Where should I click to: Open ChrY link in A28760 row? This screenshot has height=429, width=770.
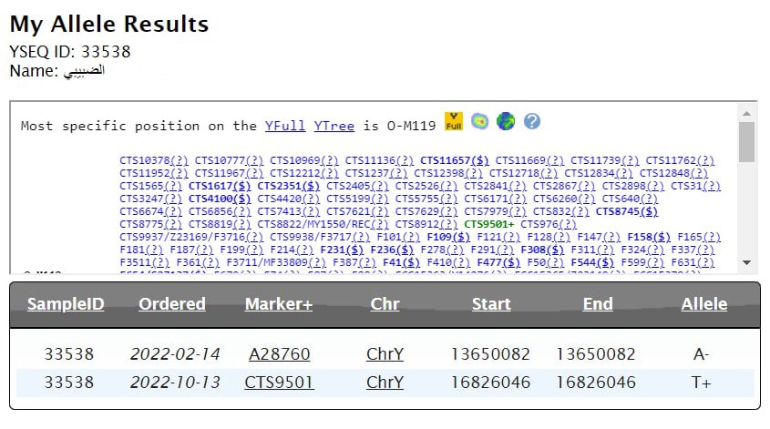point(385,354)
